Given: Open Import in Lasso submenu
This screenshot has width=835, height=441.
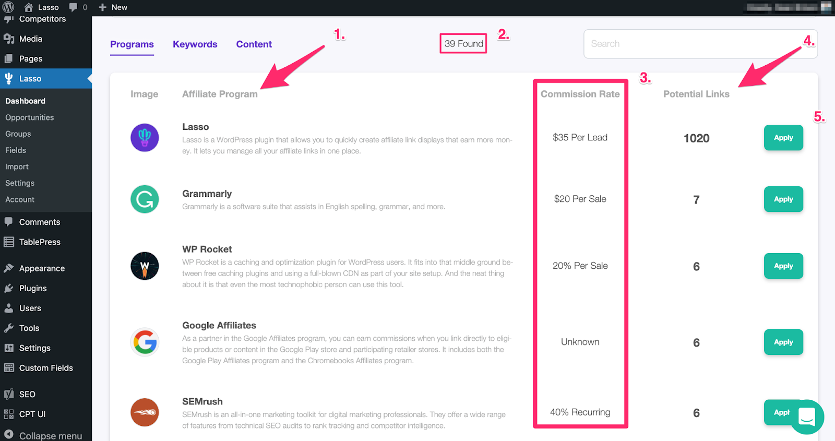Looking at the screenshot, I should click(17, 166).
